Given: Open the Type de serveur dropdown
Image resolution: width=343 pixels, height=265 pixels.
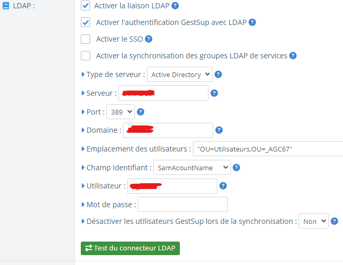Looking at the screenshot, I should pos(180,74).
